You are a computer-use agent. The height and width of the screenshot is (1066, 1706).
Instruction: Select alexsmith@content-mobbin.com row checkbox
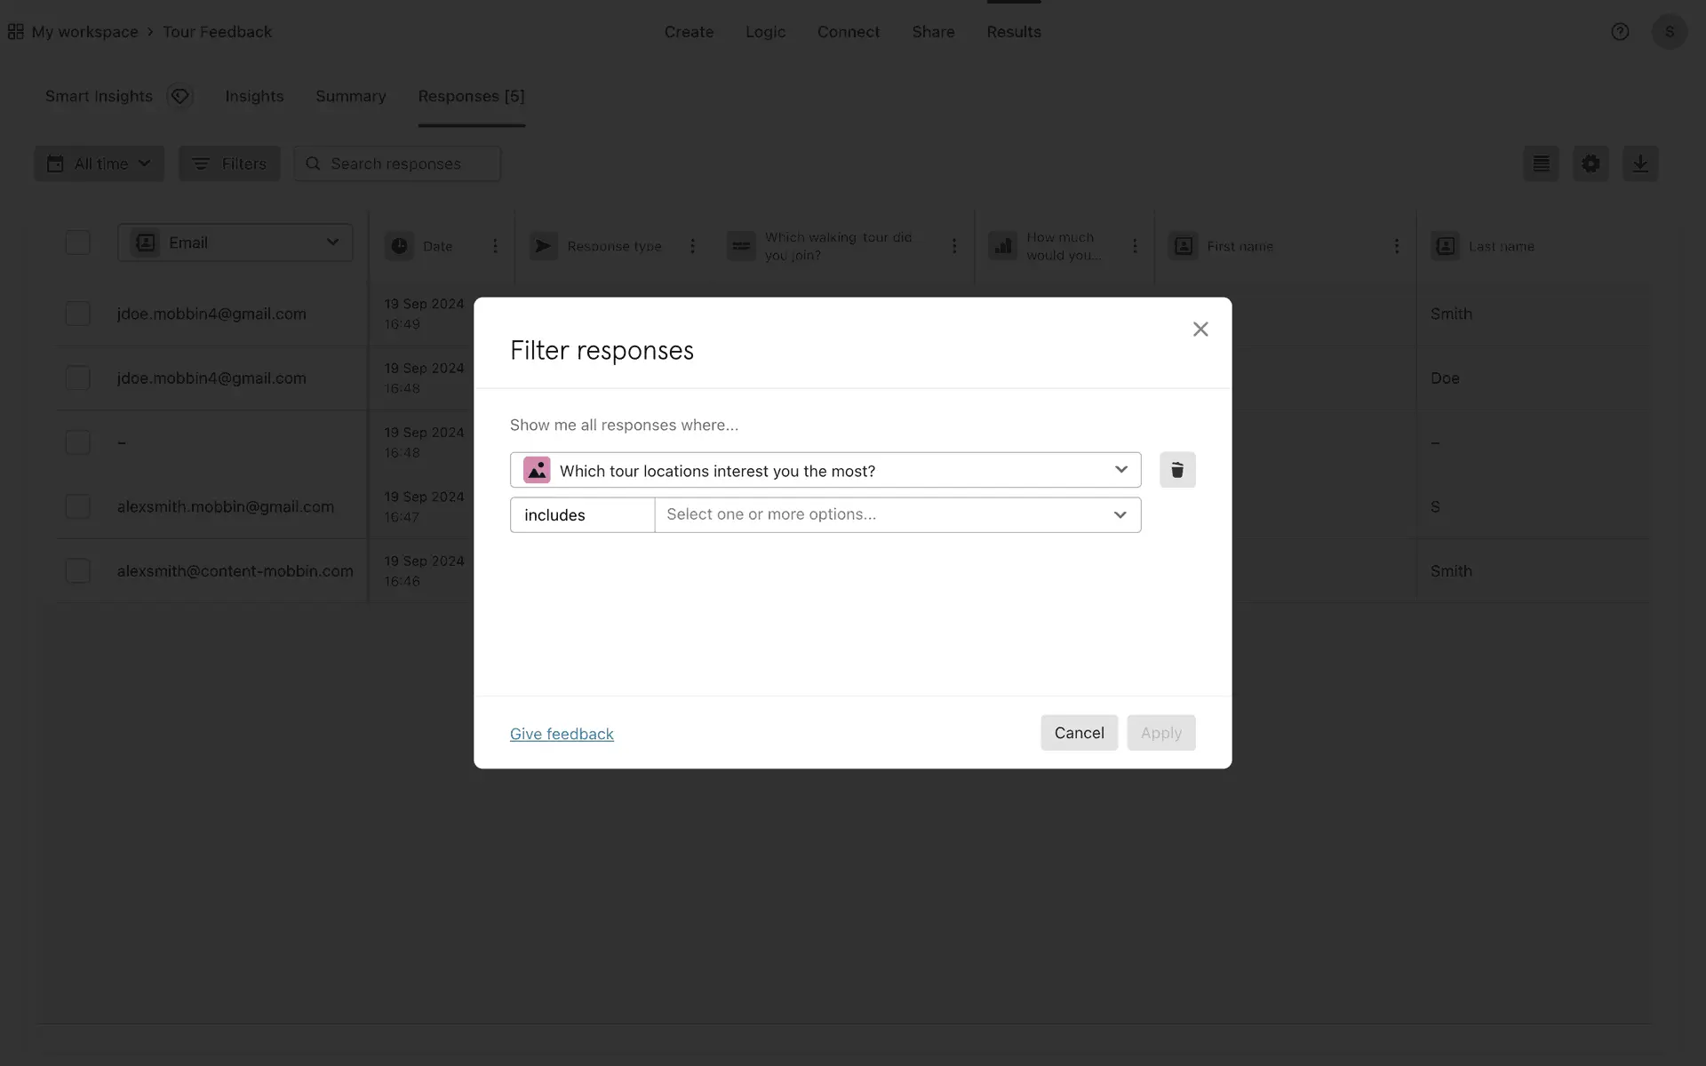click(x=78, y=571)
